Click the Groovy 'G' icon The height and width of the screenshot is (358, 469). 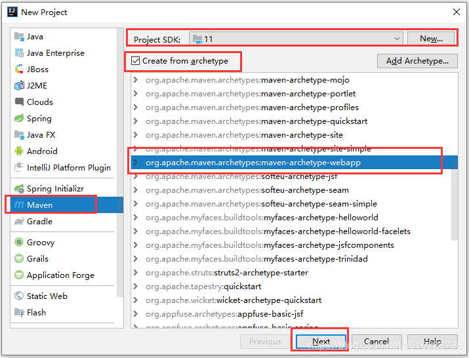point(19,242)
